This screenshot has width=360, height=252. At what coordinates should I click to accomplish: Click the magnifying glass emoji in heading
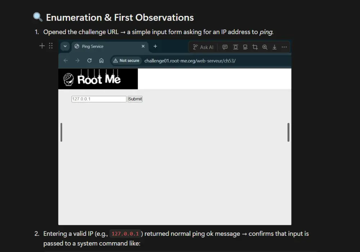click(x=38, y=17)
